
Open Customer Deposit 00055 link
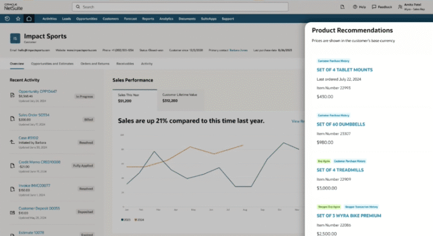39,208
